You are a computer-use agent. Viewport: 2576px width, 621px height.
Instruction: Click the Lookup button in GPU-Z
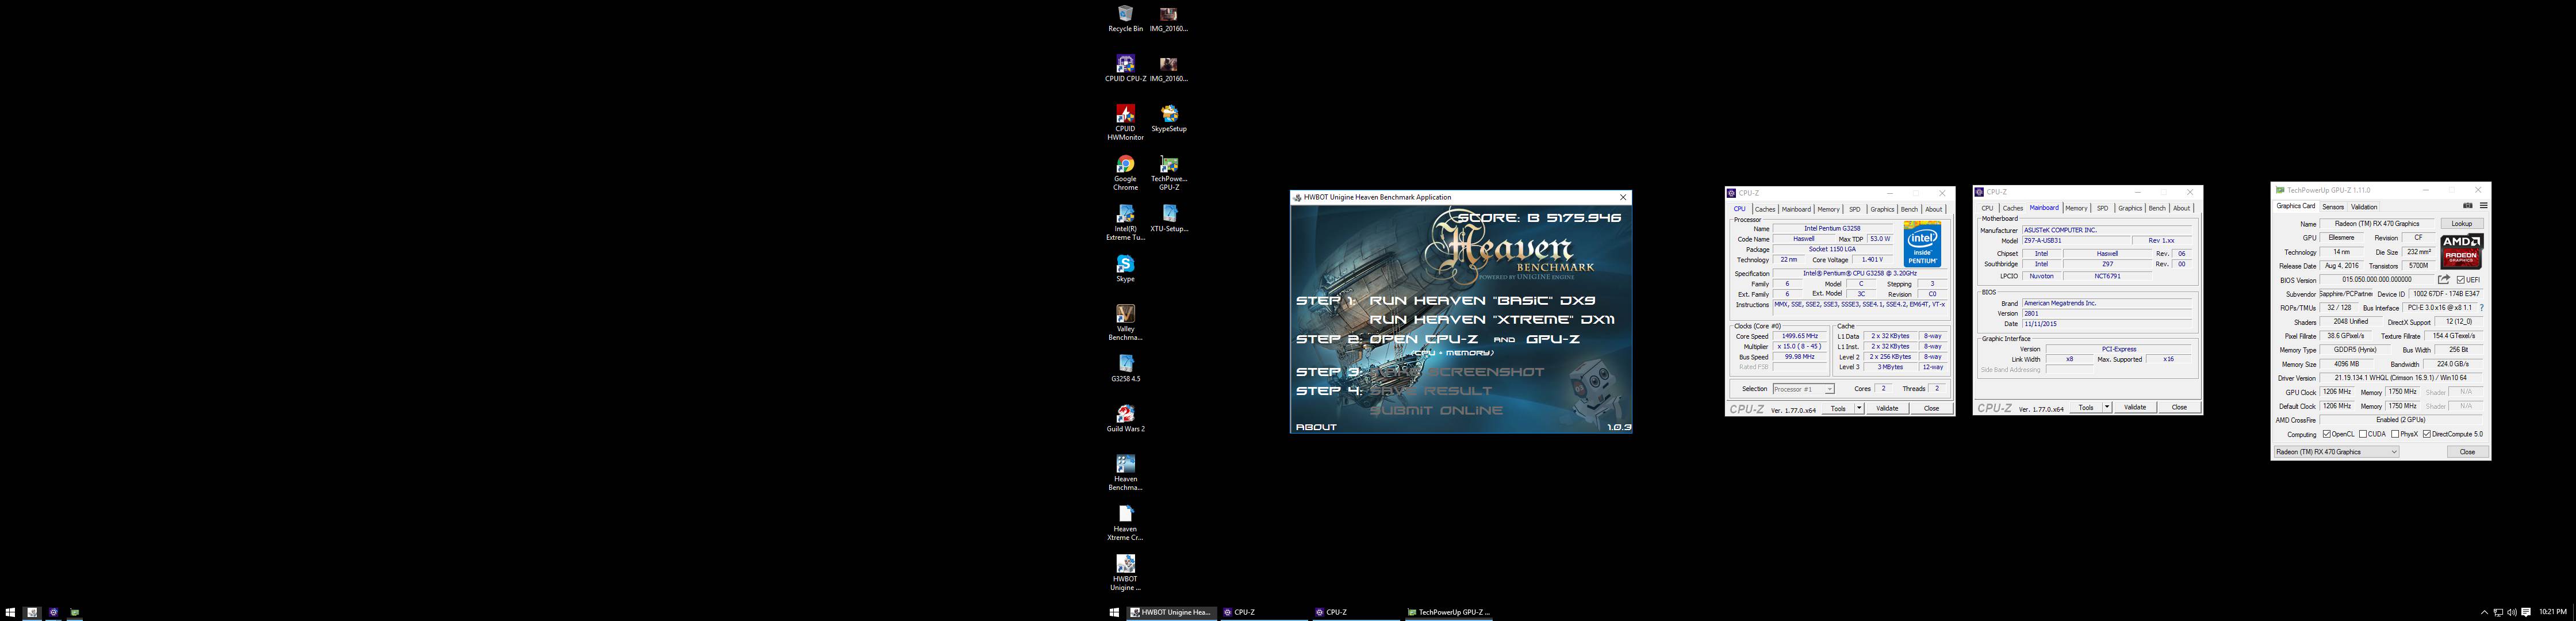click(x=2461, y=224)
